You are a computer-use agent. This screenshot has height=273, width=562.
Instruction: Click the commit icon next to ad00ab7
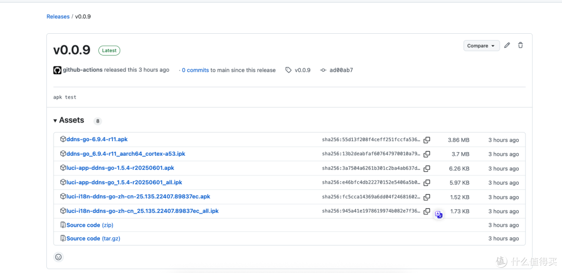(323, 71)
